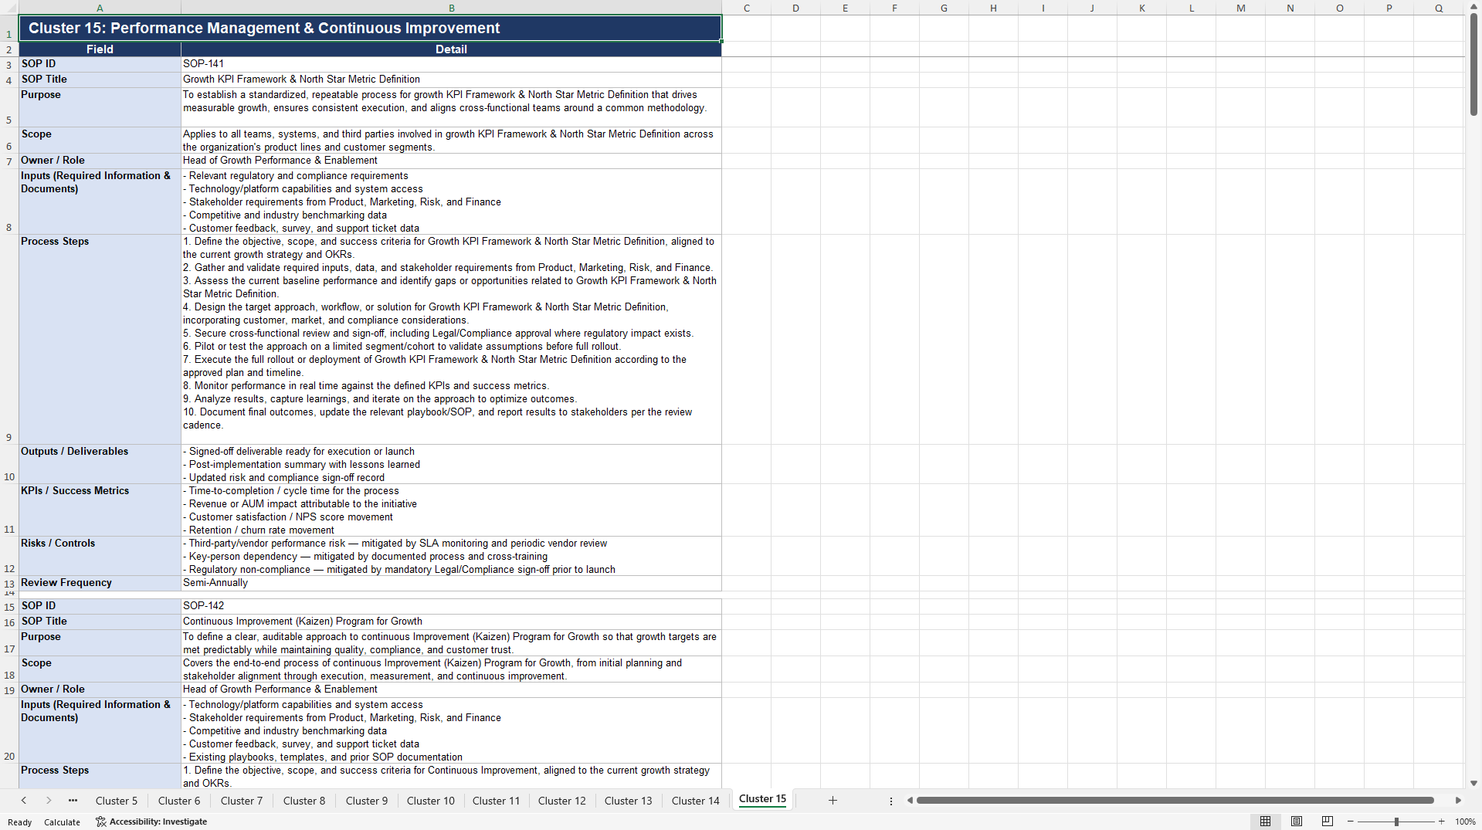
Task: Open tab bar options dots
Action: [891, 801]
